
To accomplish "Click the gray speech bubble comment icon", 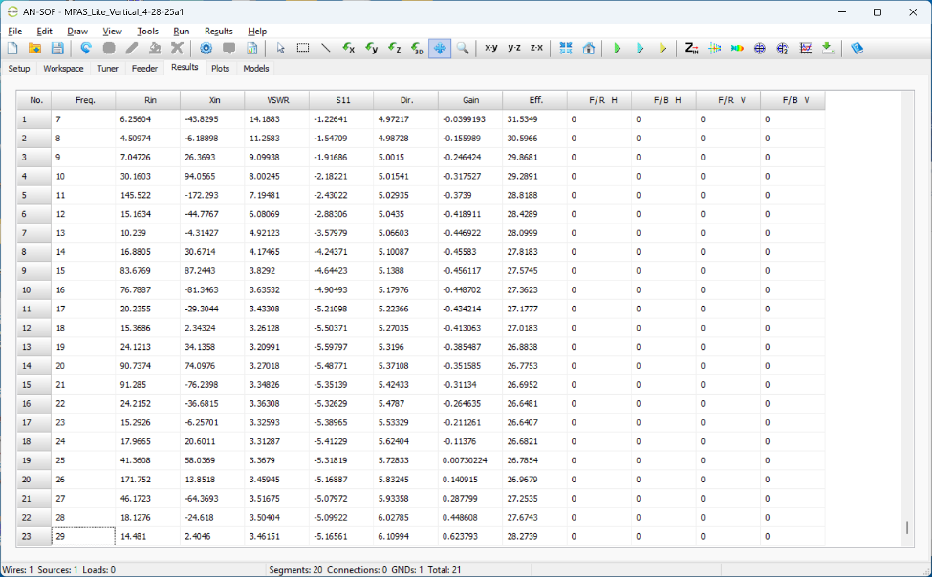I will click(228, 49).
